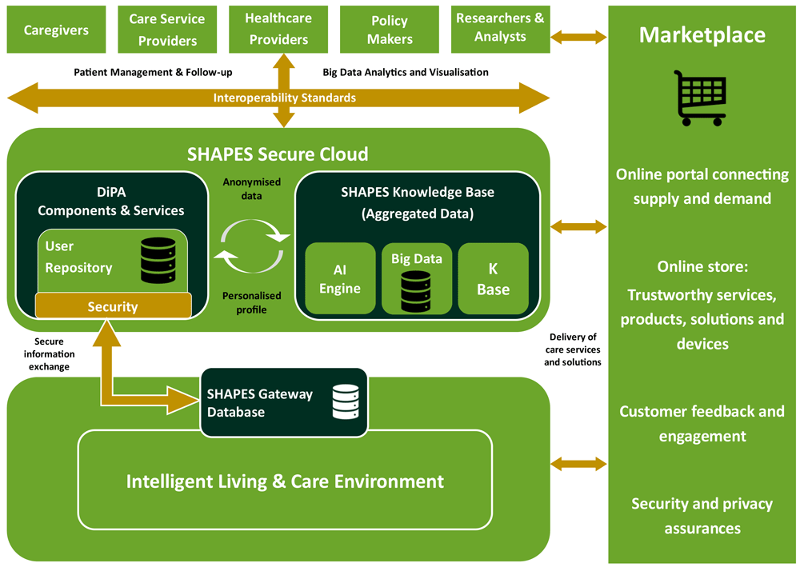Select the AI Engine block
Viewport: 800px width, 567px height.
[340, 278]
